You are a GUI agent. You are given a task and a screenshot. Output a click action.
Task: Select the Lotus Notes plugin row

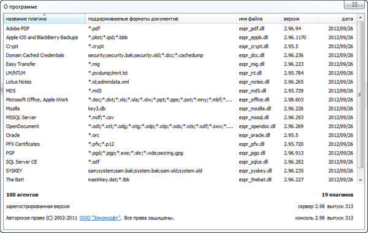(180, 82)
